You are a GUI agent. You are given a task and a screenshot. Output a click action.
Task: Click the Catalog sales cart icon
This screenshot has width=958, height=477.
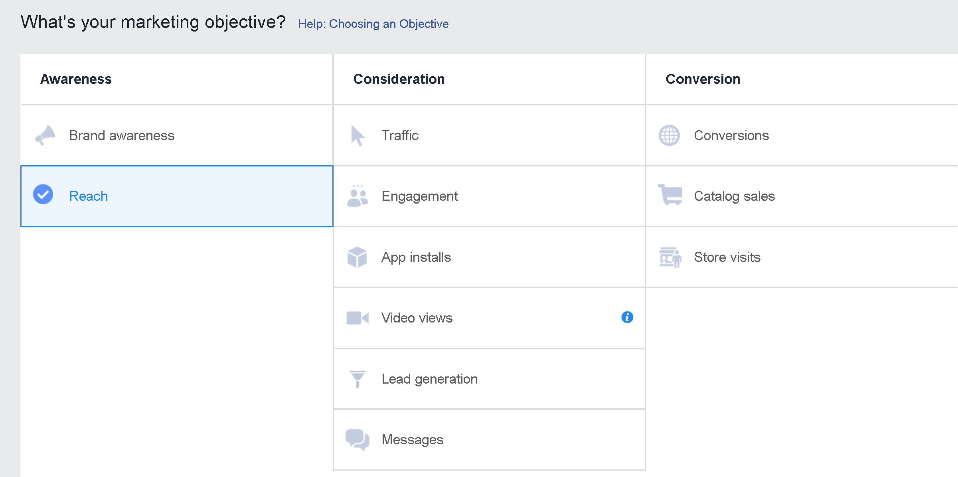click(670, 195)
